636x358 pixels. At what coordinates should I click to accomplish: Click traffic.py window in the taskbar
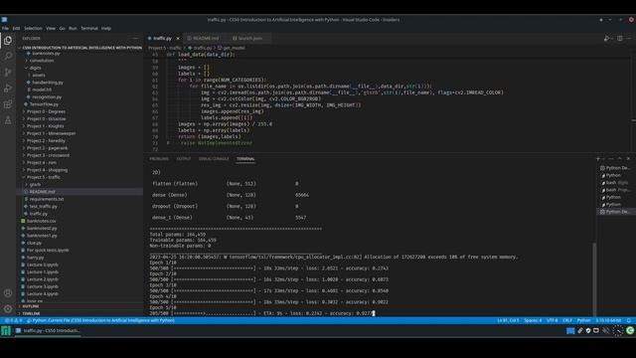tap(48, 331)
